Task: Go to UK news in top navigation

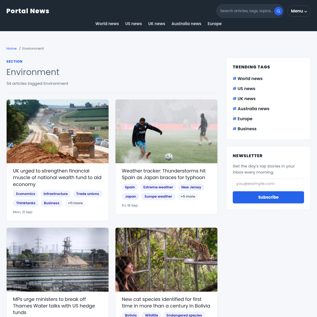Action: (x=157, y=24)
